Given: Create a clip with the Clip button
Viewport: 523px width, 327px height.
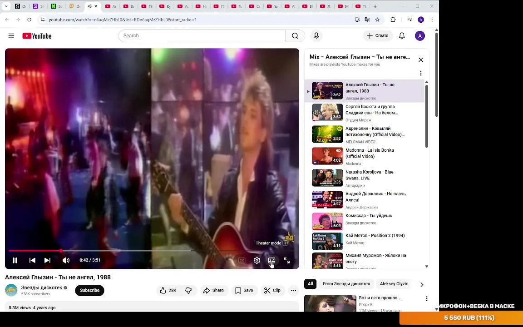Looking at the screenshot, I should (x=272, y=290).
